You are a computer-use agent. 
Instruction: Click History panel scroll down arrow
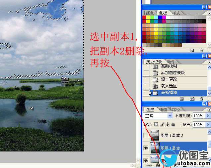pos(209,93)
